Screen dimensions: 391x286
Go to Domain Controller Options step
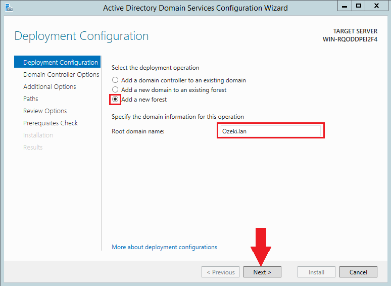pos(61,75)
